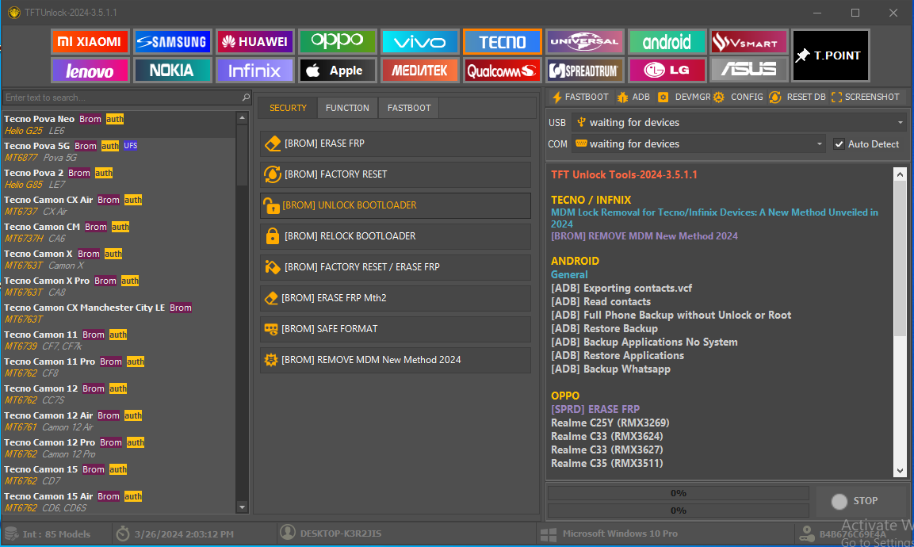Select the MediaTek chipset logo
914x547 pixels.
[x=419, y=71]
